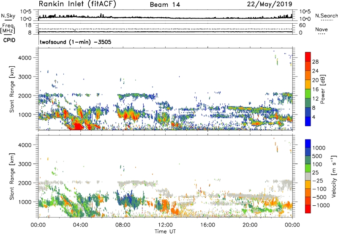This screenshot has height=234, width=338.
Task: Click the 'twofsound (1-min) -3505' text
Action: coord(76,42)
